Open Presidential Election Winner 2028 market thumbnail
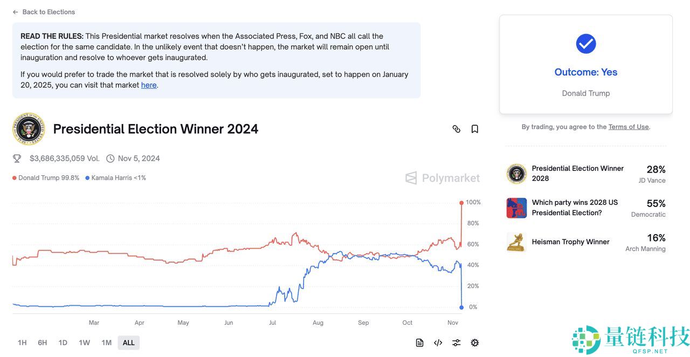This screenshot has height=357, width=690. pos(516,173)
